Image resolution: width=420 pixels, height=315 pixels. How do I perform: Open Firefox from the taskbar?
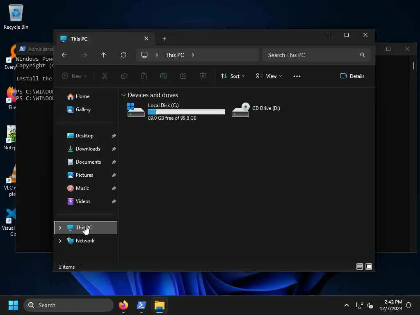click(x=123, y=305)
